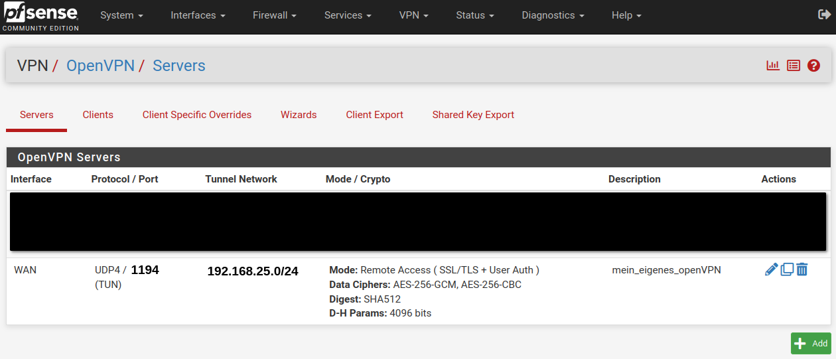Open the Status dropdown menu
This screenshot has height=359, width=836.
[475, 15]
